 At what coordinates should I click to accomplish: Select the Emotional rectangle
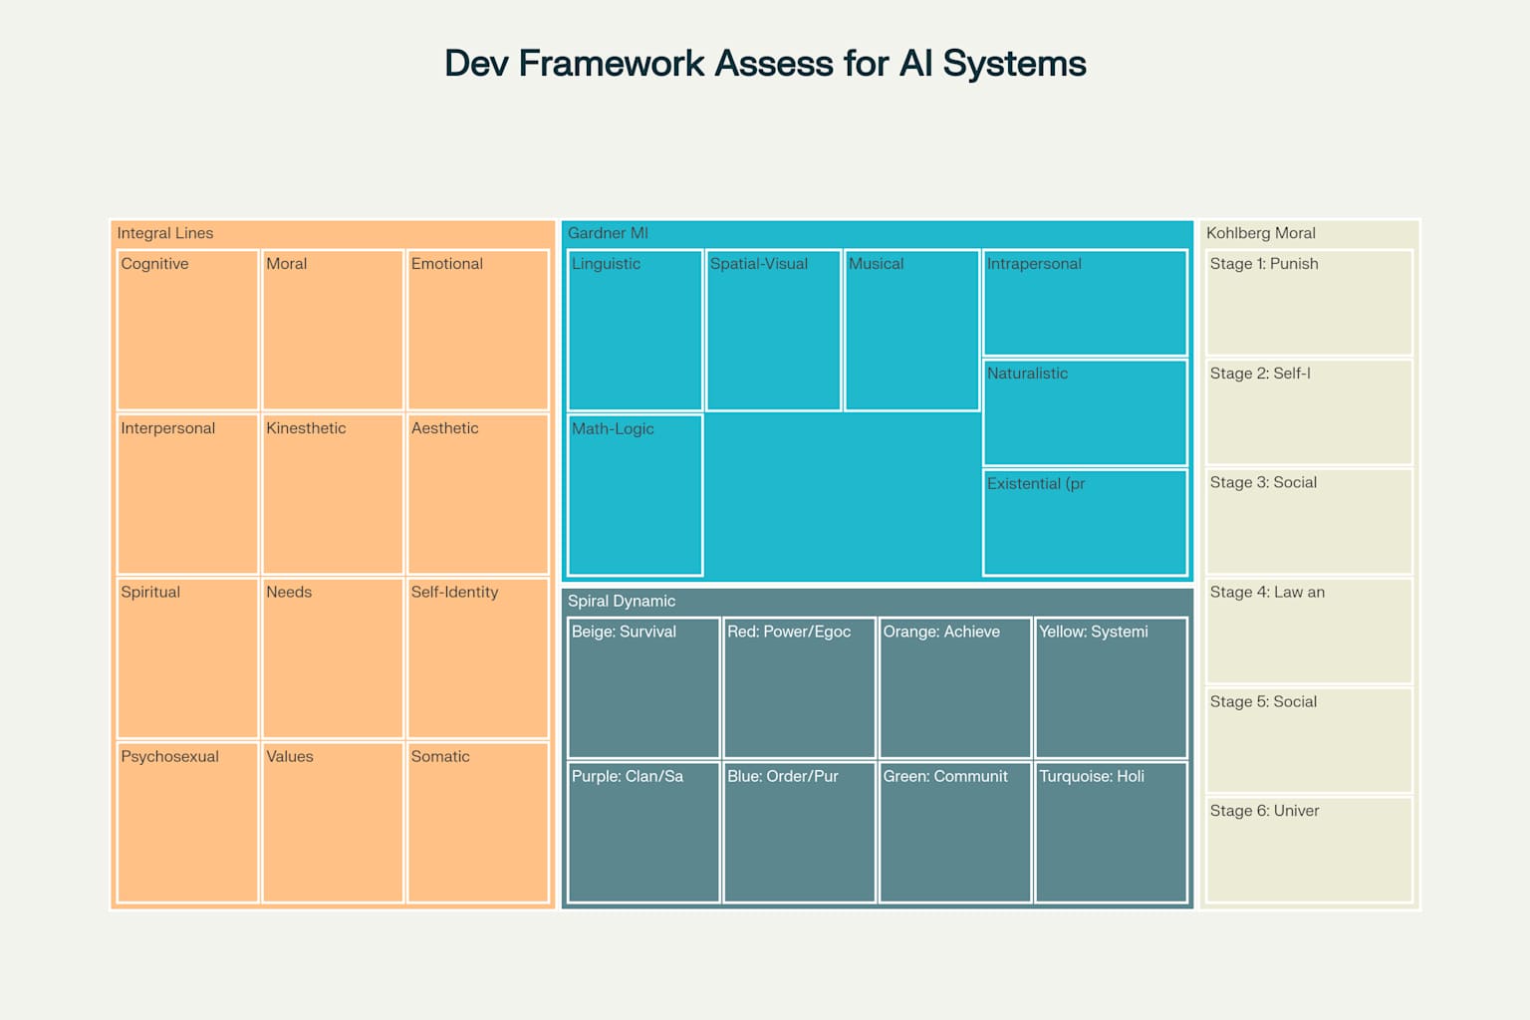click(x=478, y=330)
